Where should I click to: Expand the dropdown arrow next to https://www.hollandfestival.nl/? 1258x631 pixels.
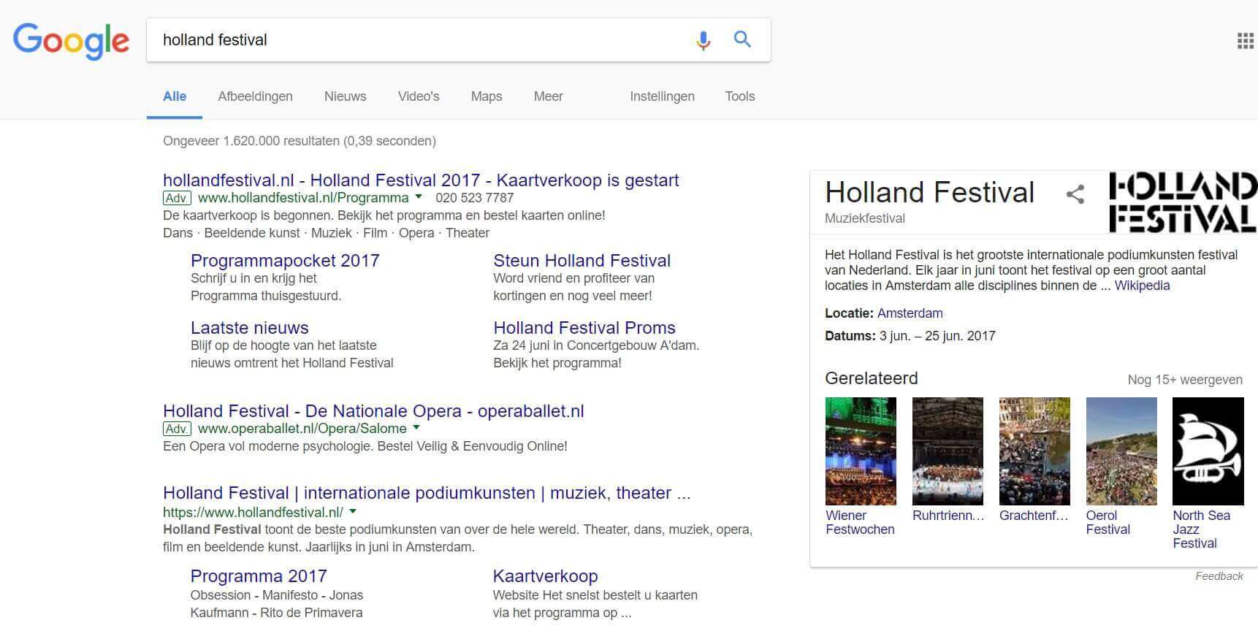(x=353, y=512)
